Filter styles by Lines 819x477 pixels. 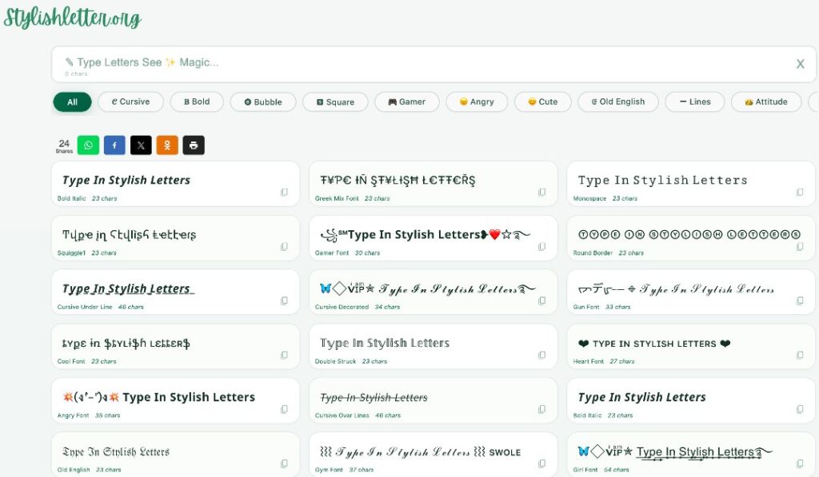coord(695,101)
